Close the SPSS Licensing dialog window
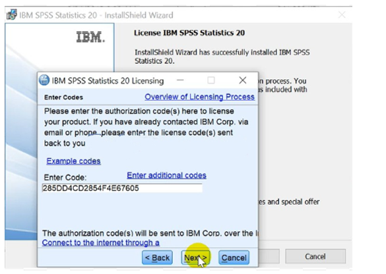 coord(242,80)
